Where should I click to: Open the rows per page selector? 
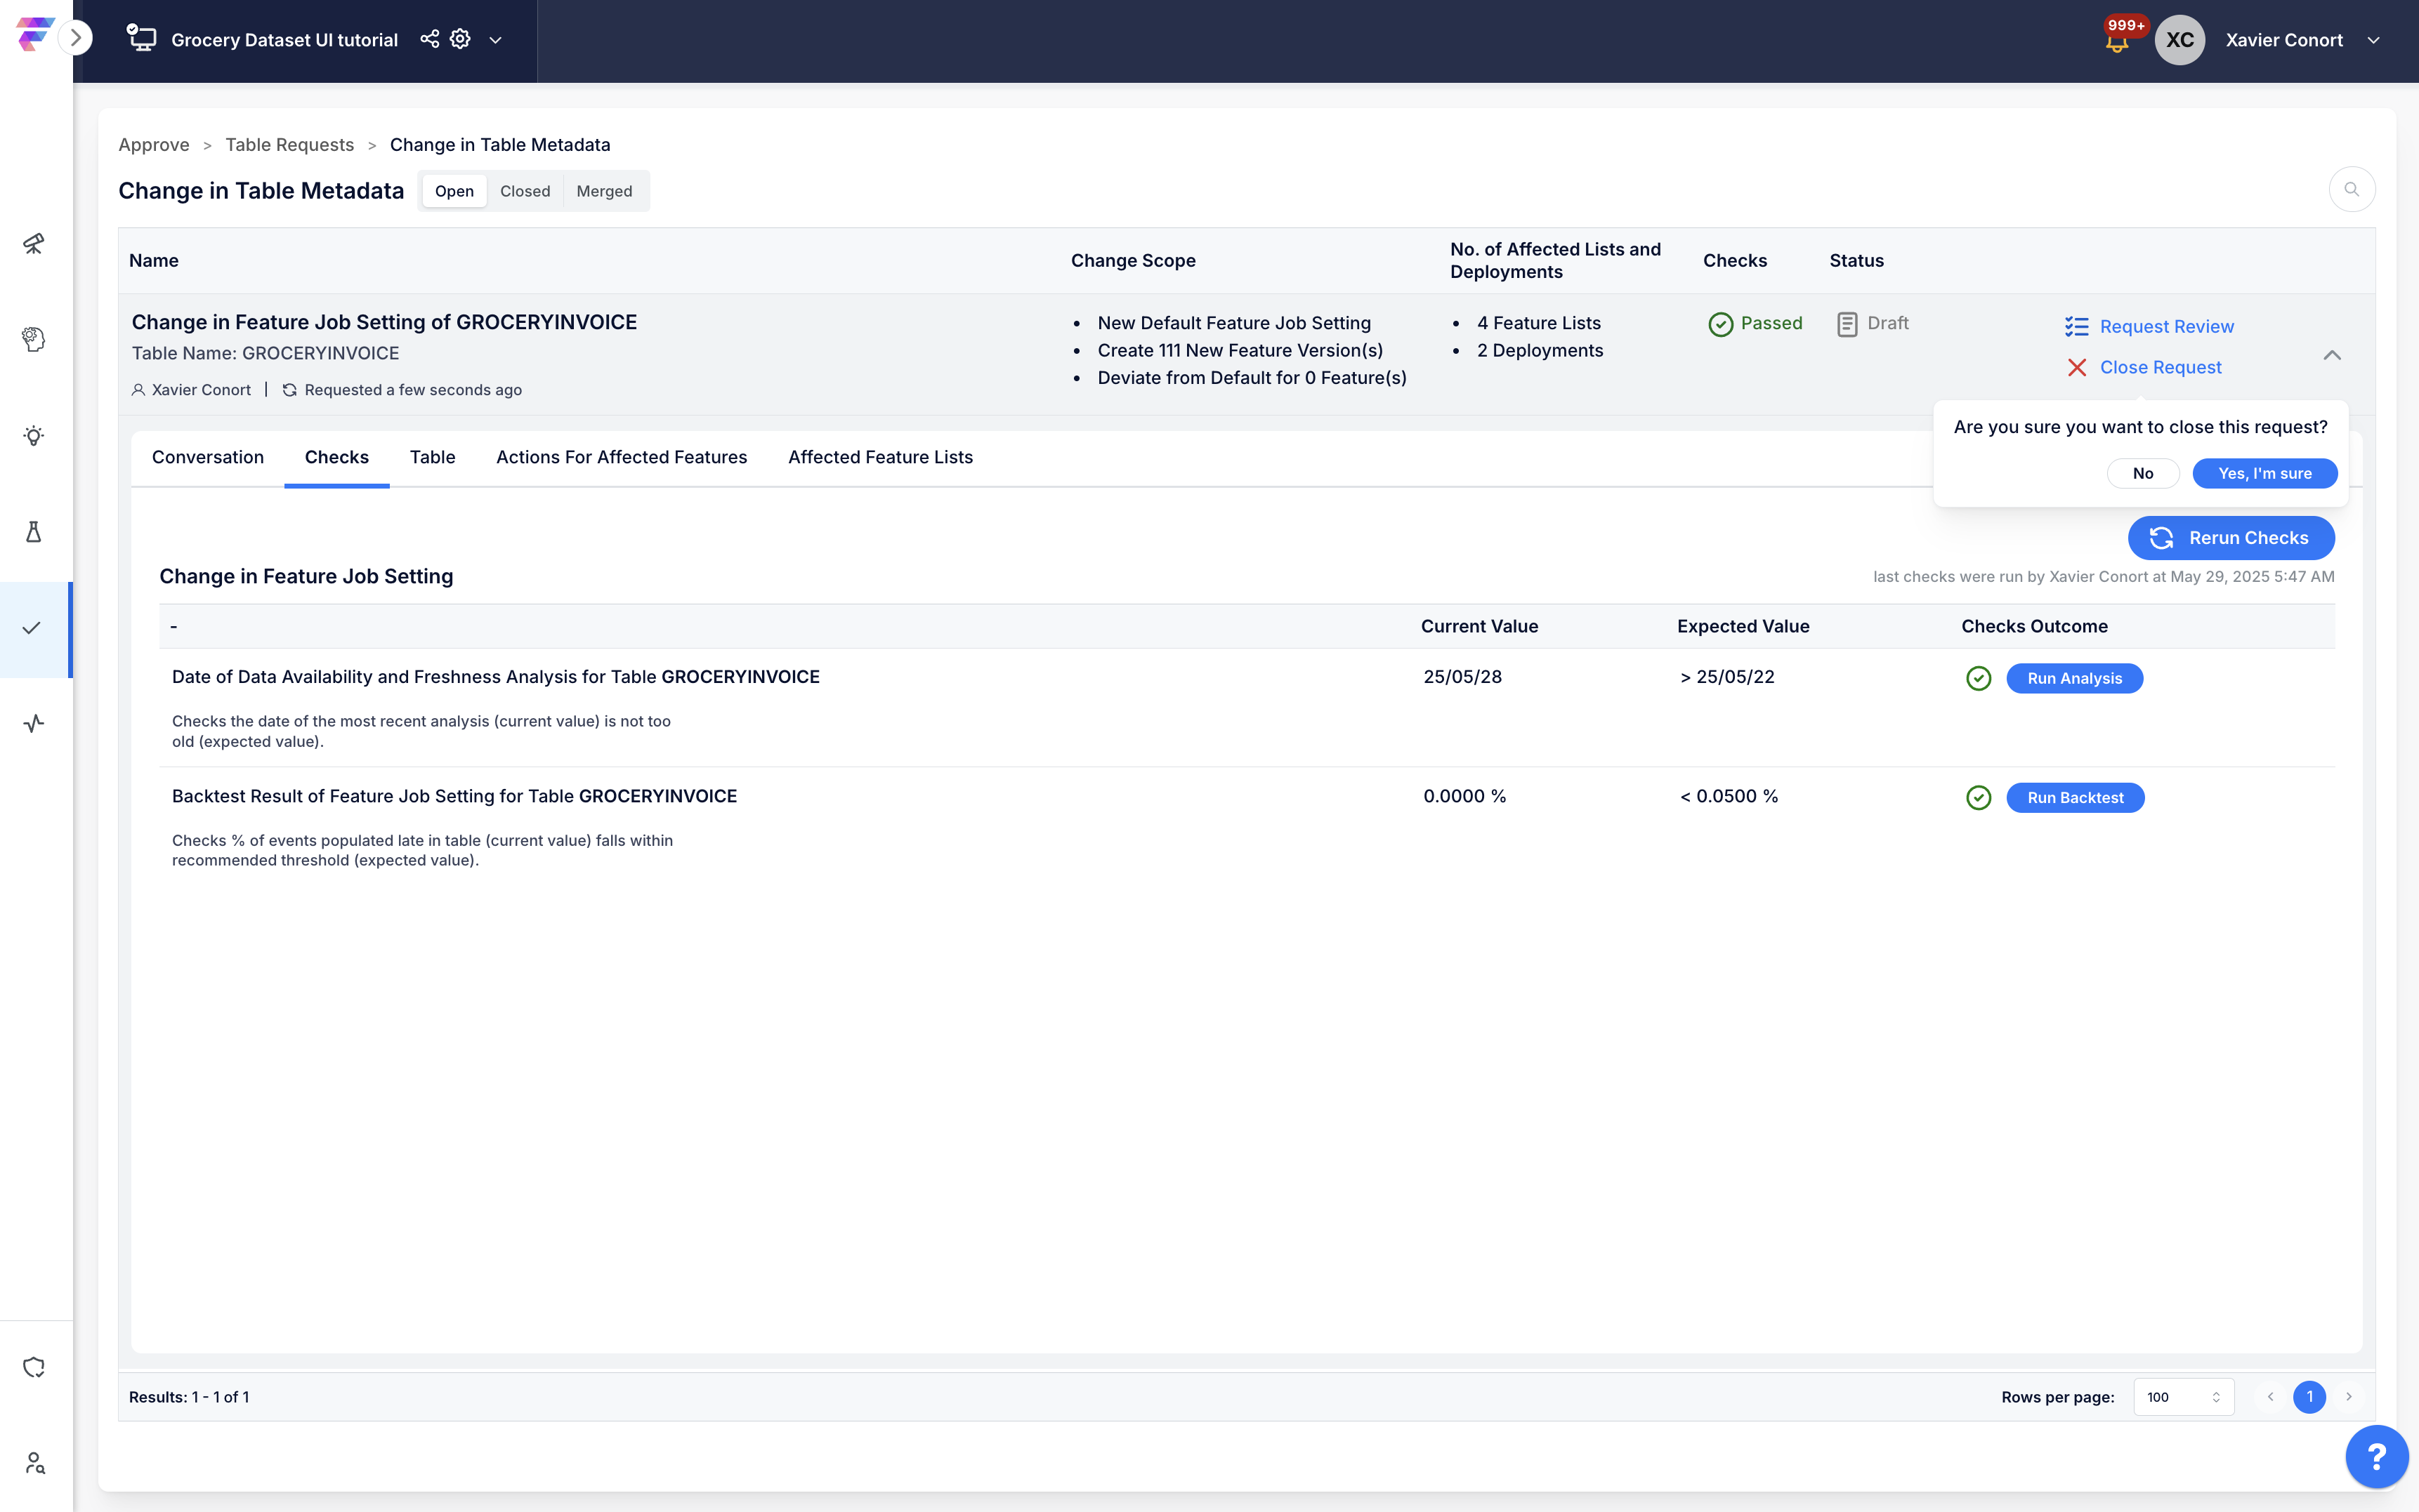click(2183, 1397)
